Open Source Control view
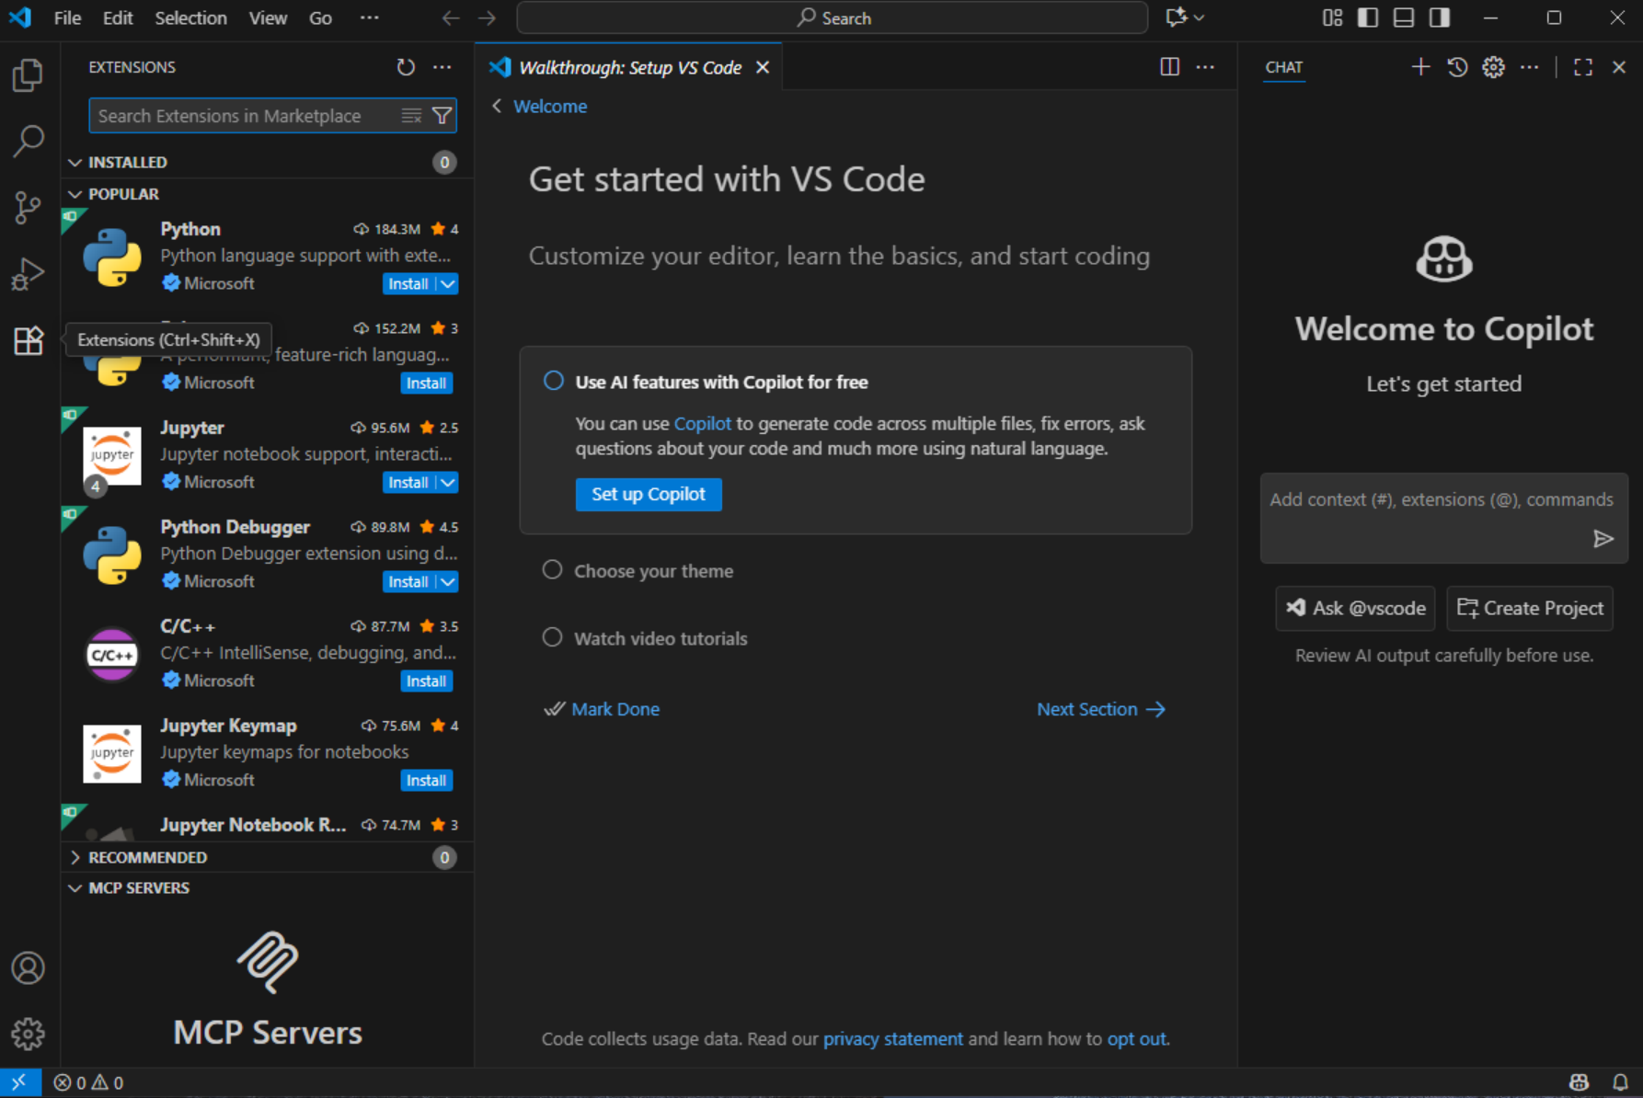Viewport: 1643px width, 1098px height. 28,207
